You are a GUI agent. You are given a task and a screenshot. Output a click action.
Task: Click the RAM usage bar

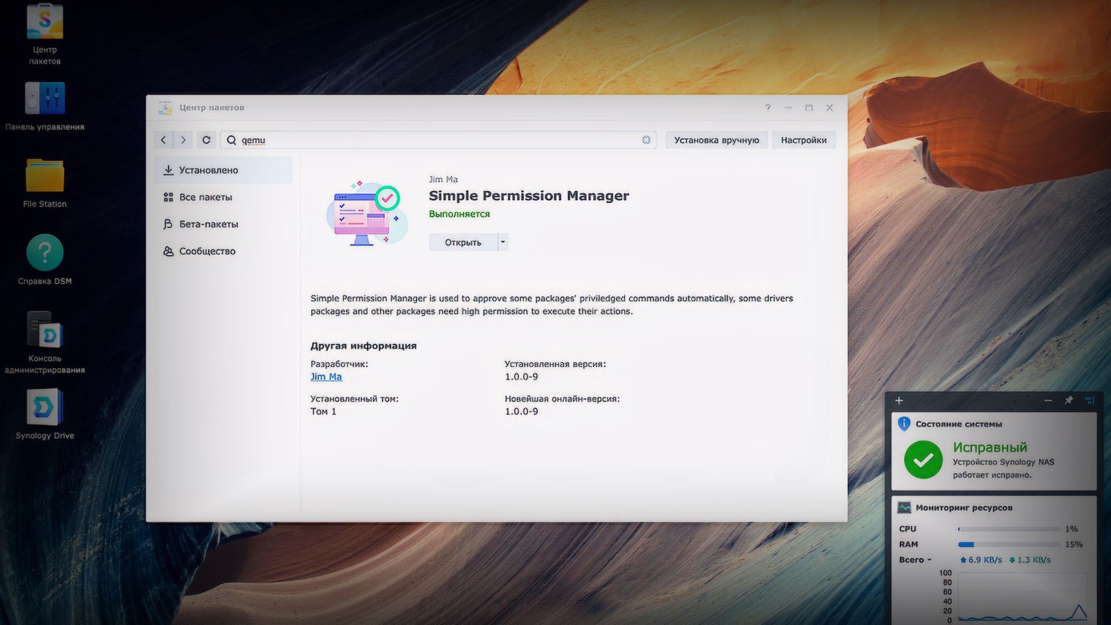[1010, 544]
